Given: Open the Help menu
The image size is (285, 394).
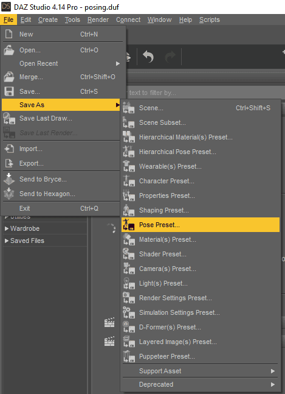Looking at the screenshot, I should click(185, 19).
